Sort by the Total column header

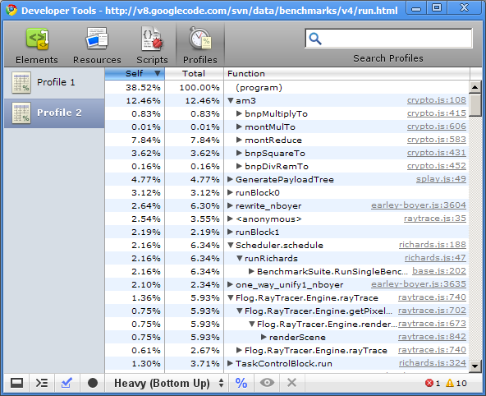(194, 73)
